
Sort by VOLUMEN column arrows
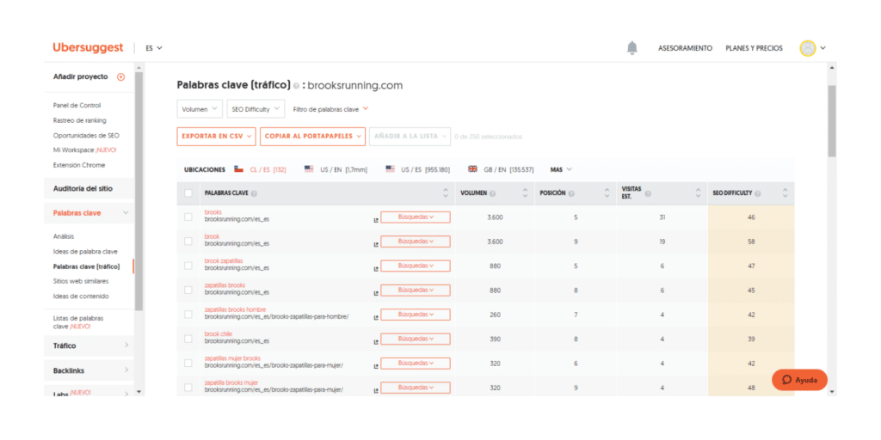[x=526, y=193]
